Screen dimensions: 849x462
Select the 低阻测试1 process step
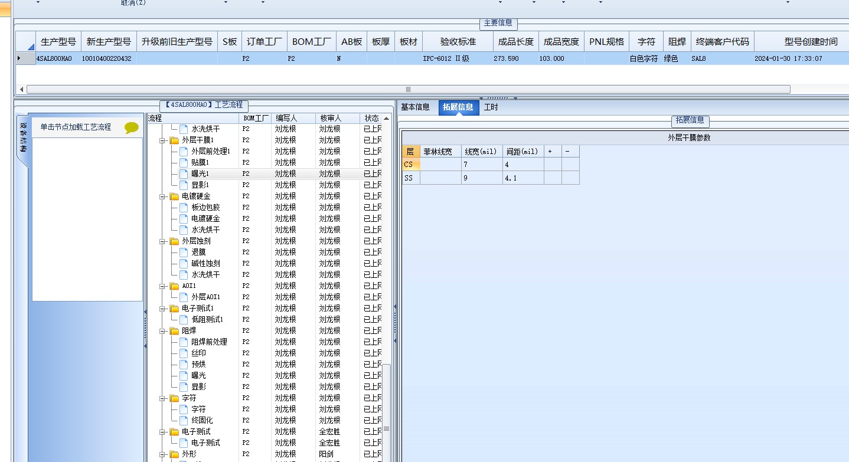[x=207, y=320]
